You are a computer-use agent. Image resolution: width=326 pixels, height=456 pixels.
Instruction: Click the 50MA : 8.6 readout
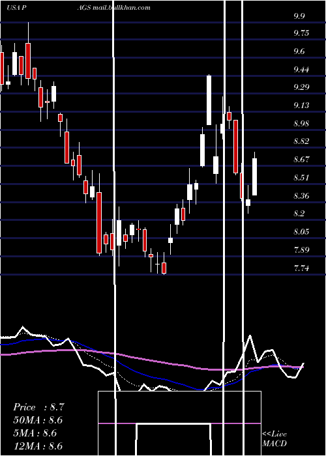click(x=38, y=420)
